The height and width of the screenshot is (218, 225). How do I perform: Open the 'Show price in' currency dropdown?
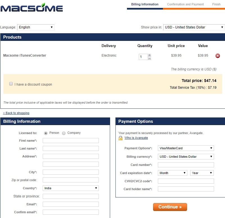(x=194, y=27)
